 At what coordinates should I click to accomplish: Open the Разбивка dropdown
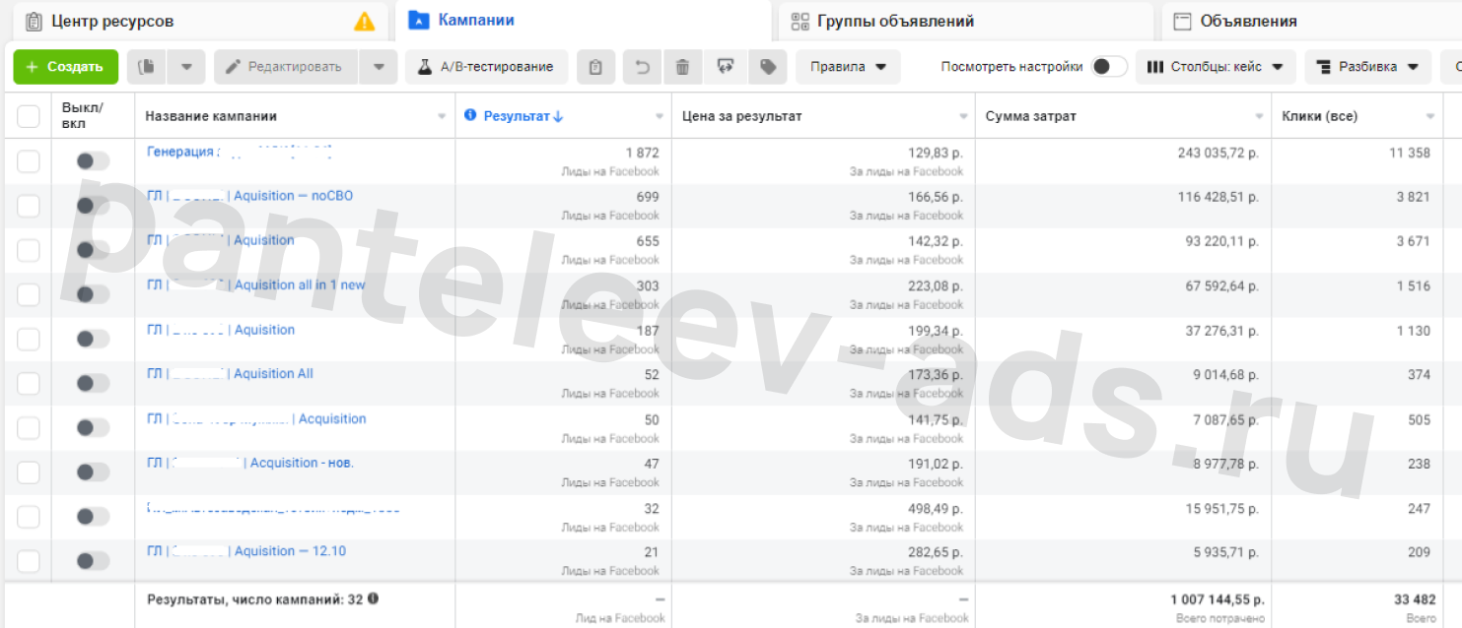point(1367,67)
